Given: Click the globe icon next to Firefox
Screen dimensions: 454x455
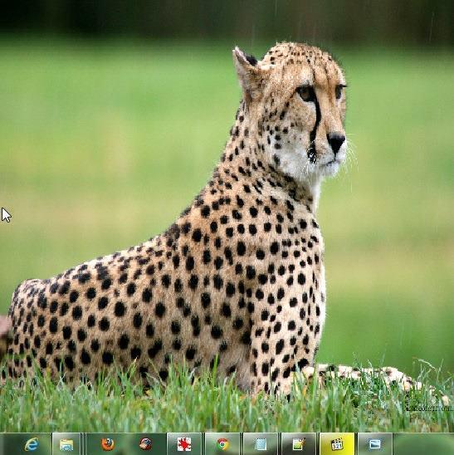Looking at the screenshot, I should pos(145,444).
